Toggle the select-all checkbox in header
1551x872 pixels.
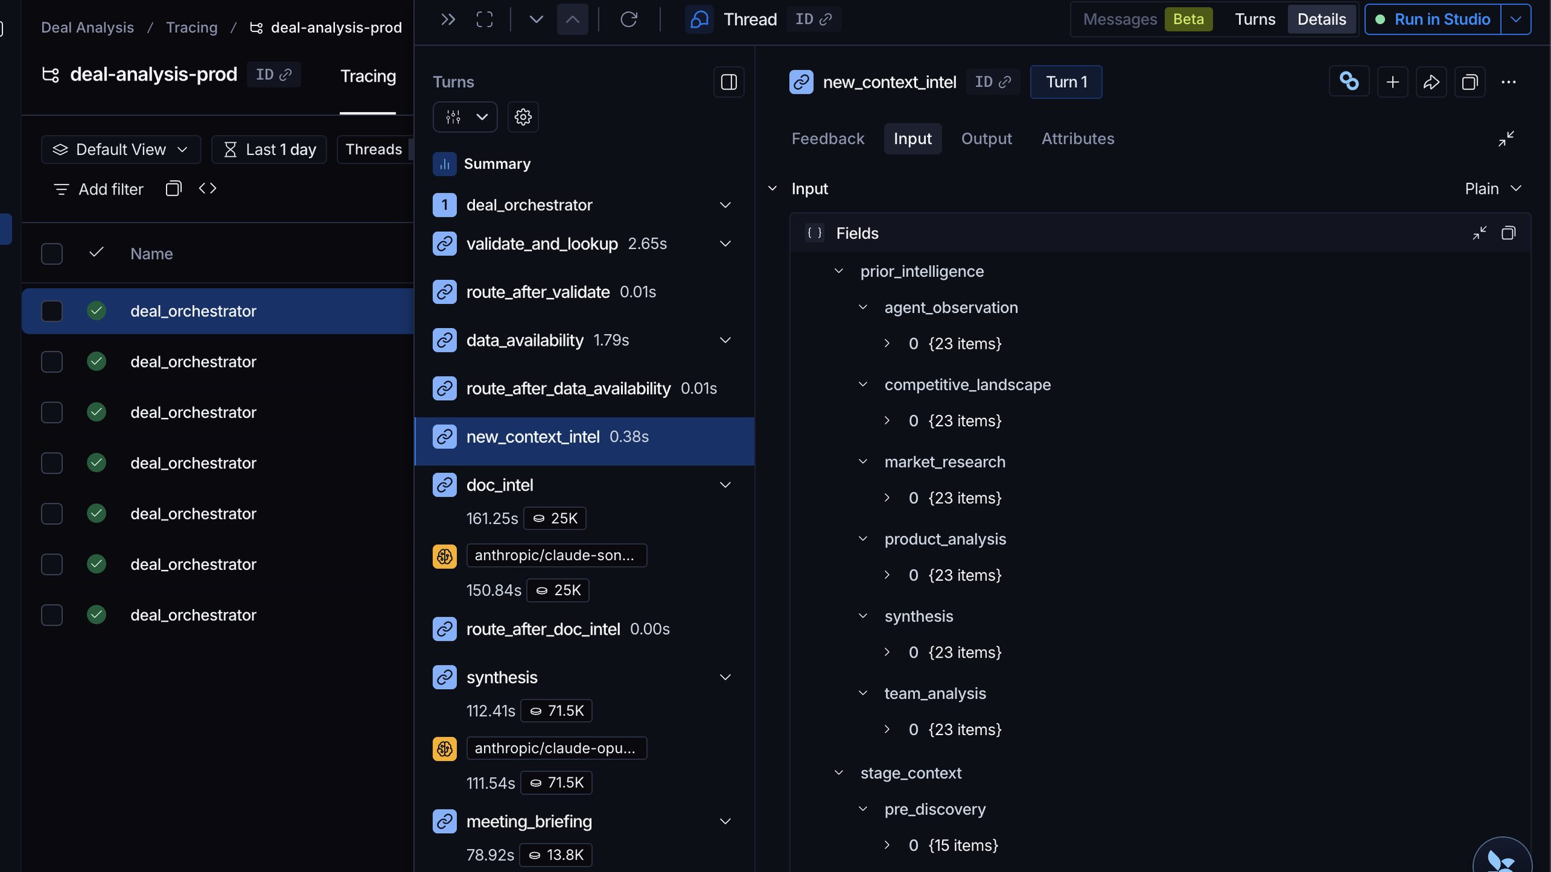pos(51,254)
